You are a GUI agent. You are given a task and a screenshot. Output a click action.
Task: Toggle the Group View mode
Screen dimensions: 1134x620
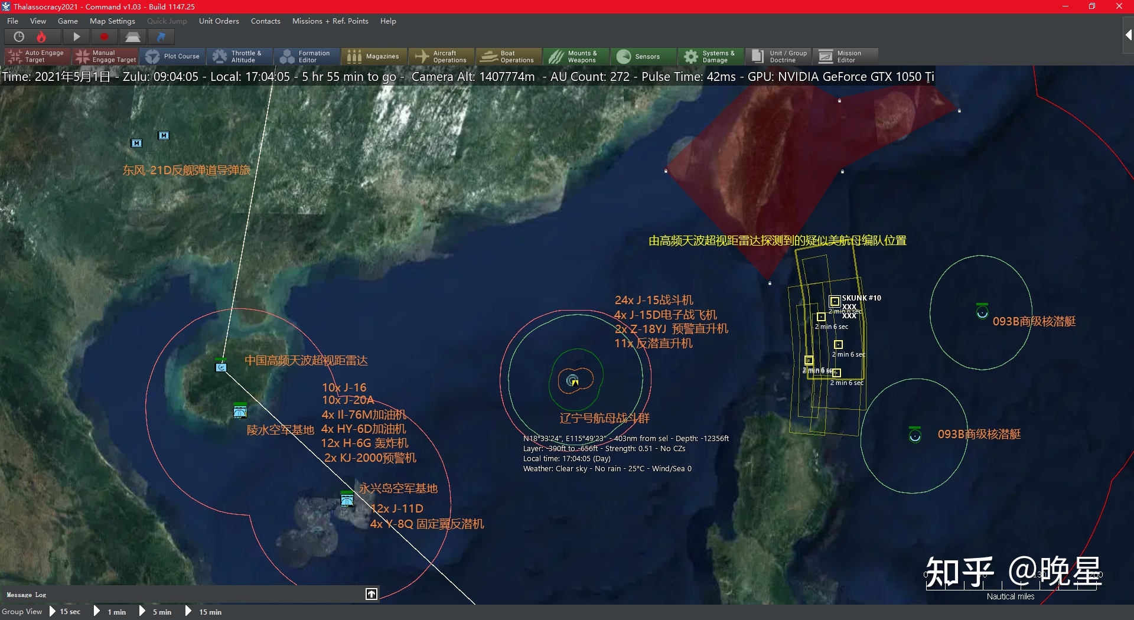[x=22, y=612]
